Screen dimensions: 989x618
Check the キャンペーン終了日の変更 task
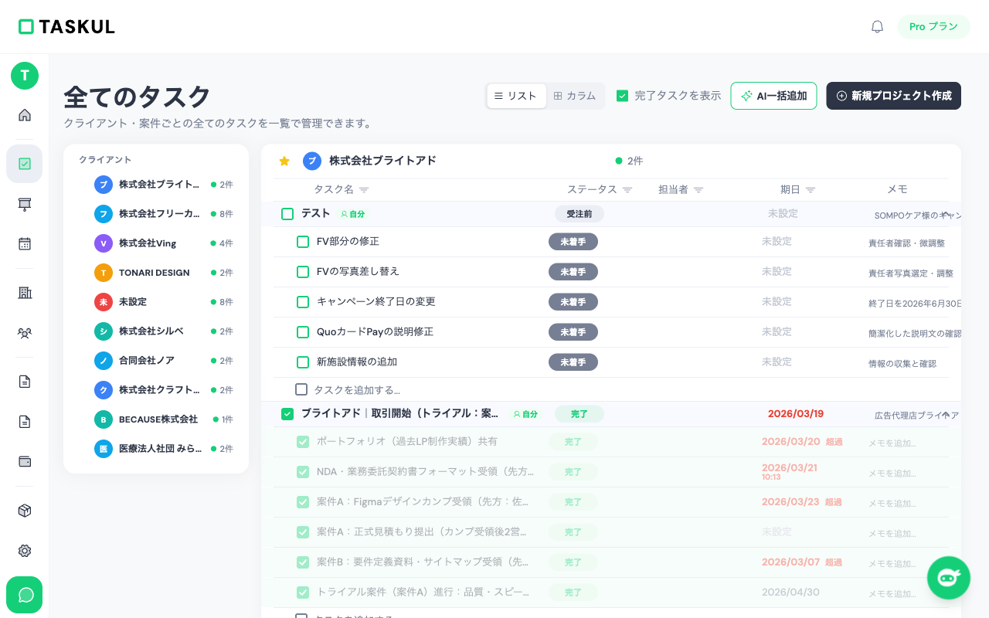click(x=303, y=302)
